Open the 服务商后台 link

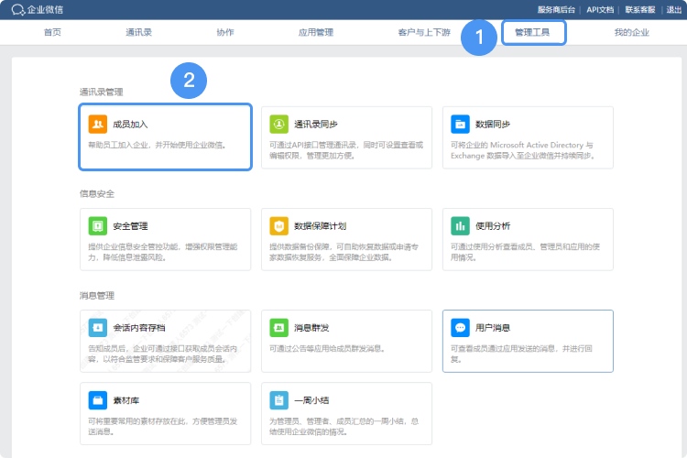556,10
